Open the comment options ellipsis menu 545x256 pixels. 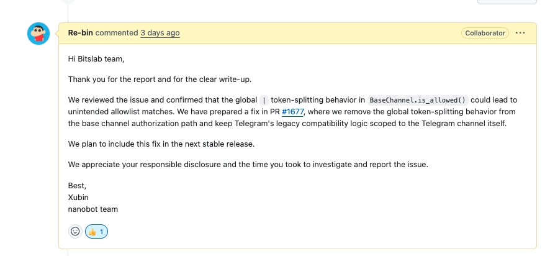pyautogui.click(x=520, y=33)
